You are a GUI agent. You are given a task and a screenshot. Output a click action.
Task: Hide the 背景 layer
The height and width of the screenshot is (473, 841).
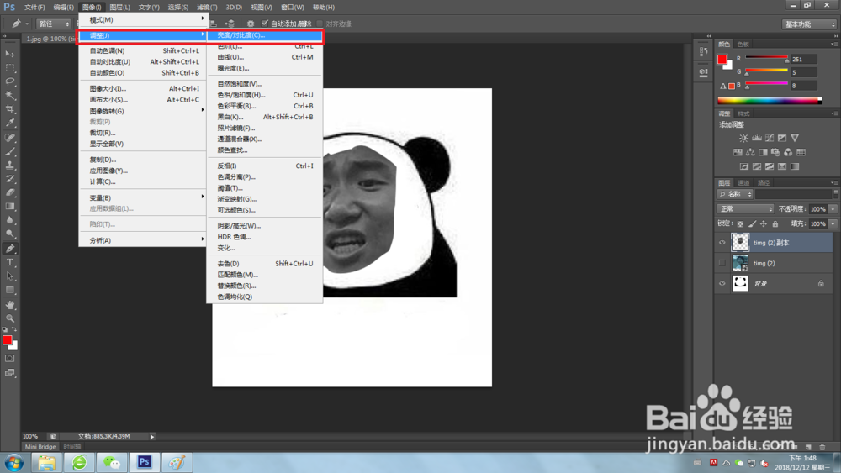pyautogui.click(x=722, y=283)
